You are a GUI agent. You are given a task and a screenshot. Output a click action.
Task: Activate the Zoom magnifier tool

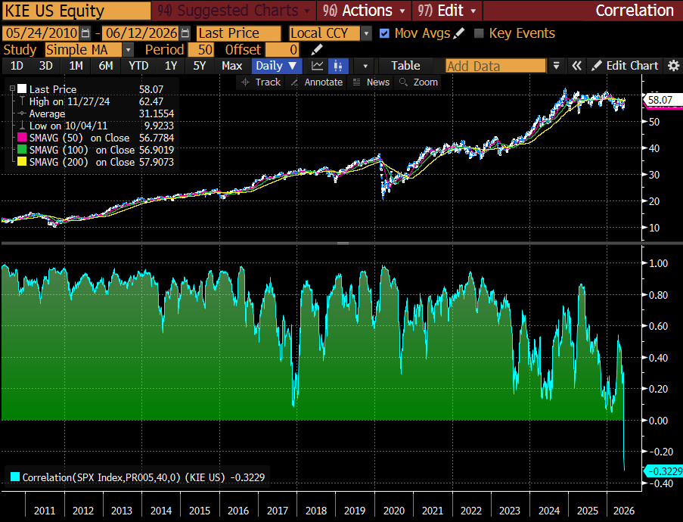point(418,82)
